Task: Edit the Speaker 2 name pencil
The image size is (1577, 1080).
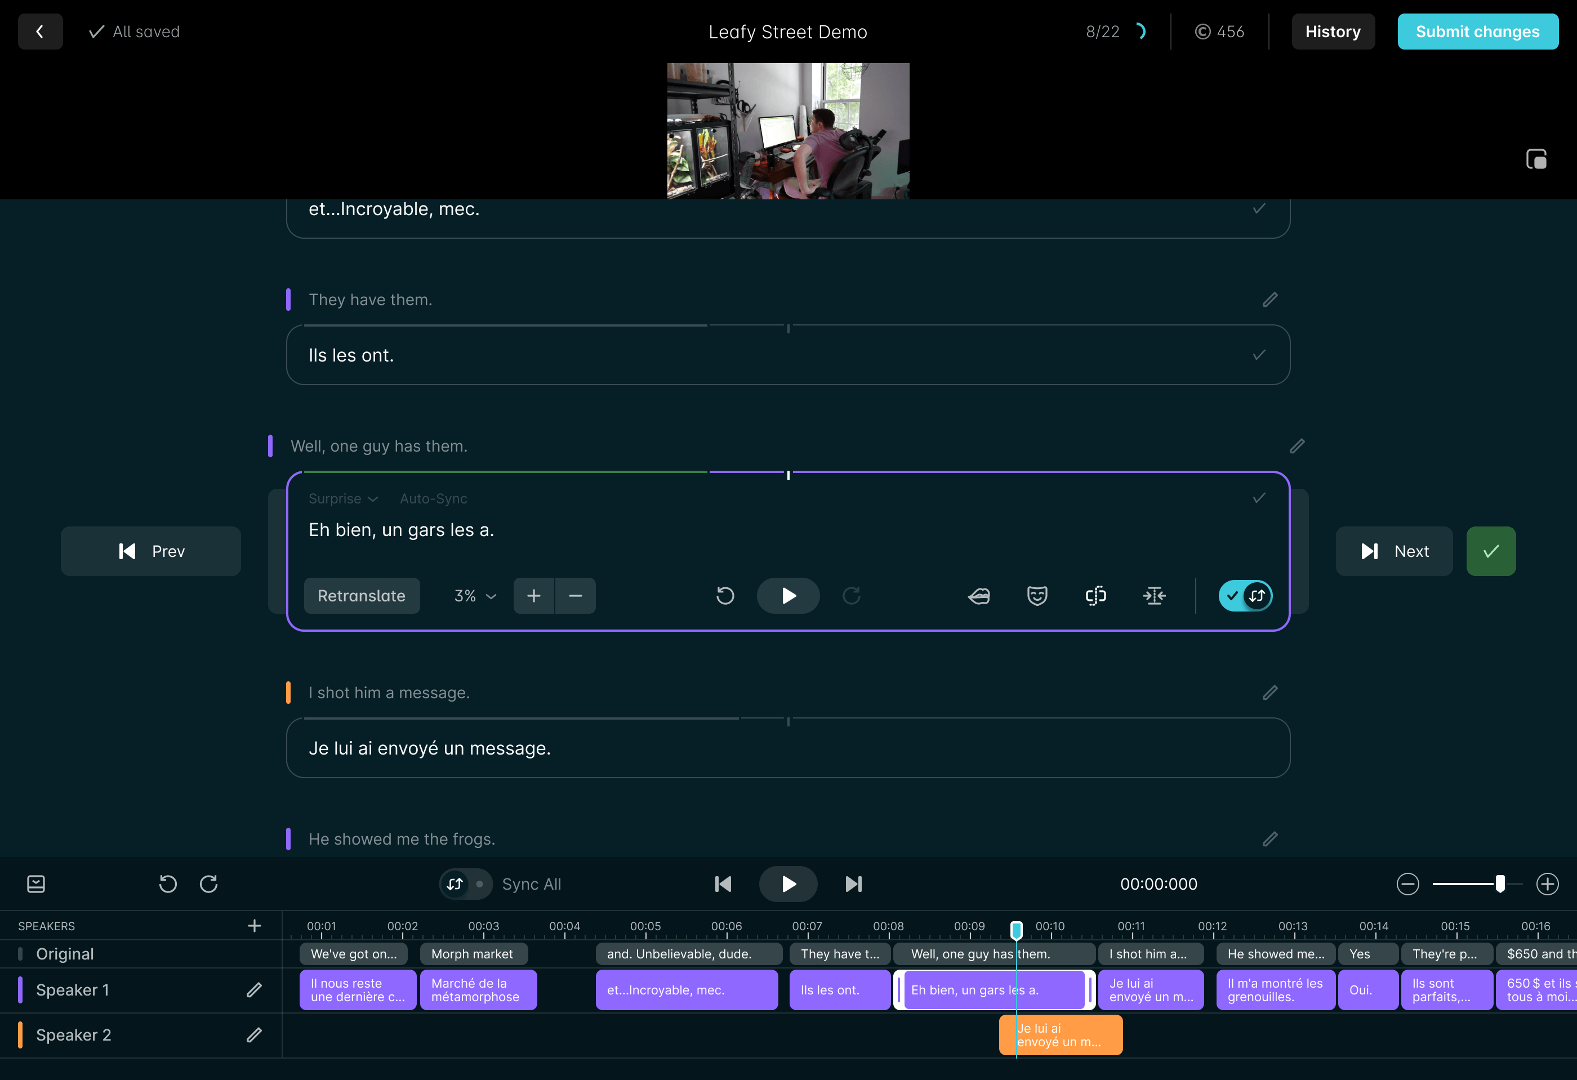Action: (x=254, y=1034)
